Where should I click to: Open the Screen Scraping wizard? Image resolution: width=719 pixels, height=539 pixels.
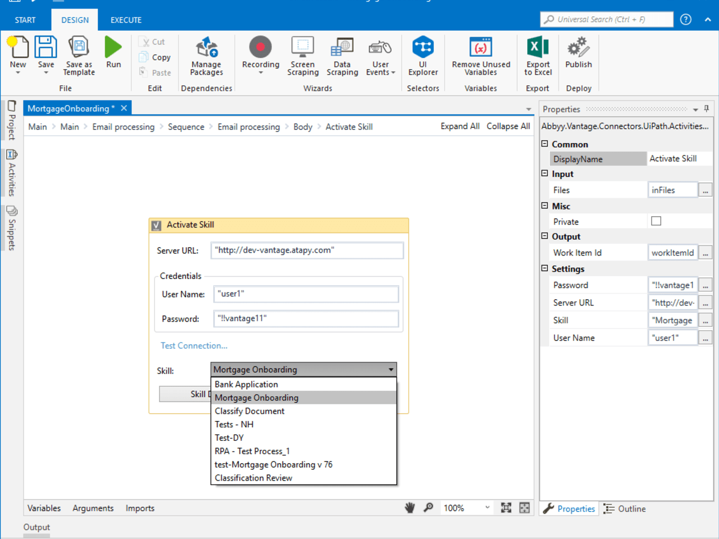click(303, 55)
